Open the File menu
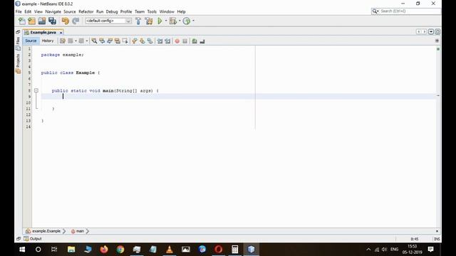This screenshot has width=456, height=256. pos(19,11)
